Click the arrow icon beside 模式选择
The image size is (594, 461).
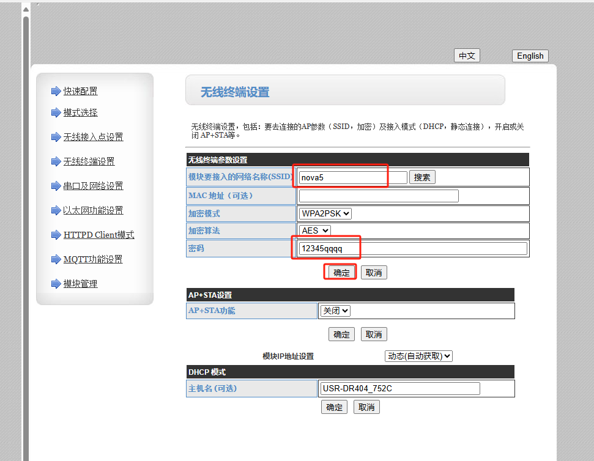[x=56, y=113]
